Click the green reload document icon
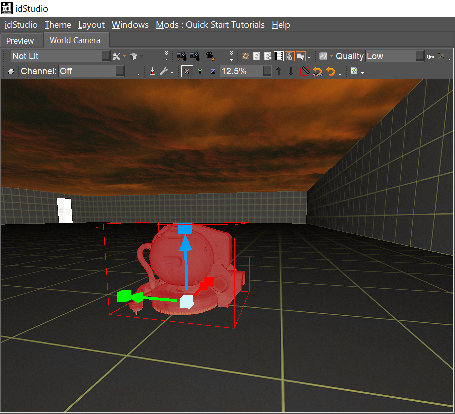The image size is (455, 414). (x=354, y=71)
